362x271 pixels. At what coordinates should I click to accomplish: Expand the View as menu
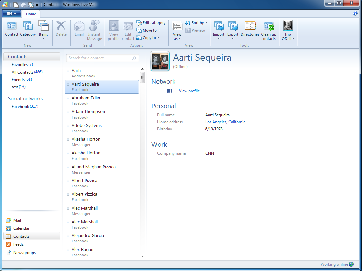tap(177, 31)
